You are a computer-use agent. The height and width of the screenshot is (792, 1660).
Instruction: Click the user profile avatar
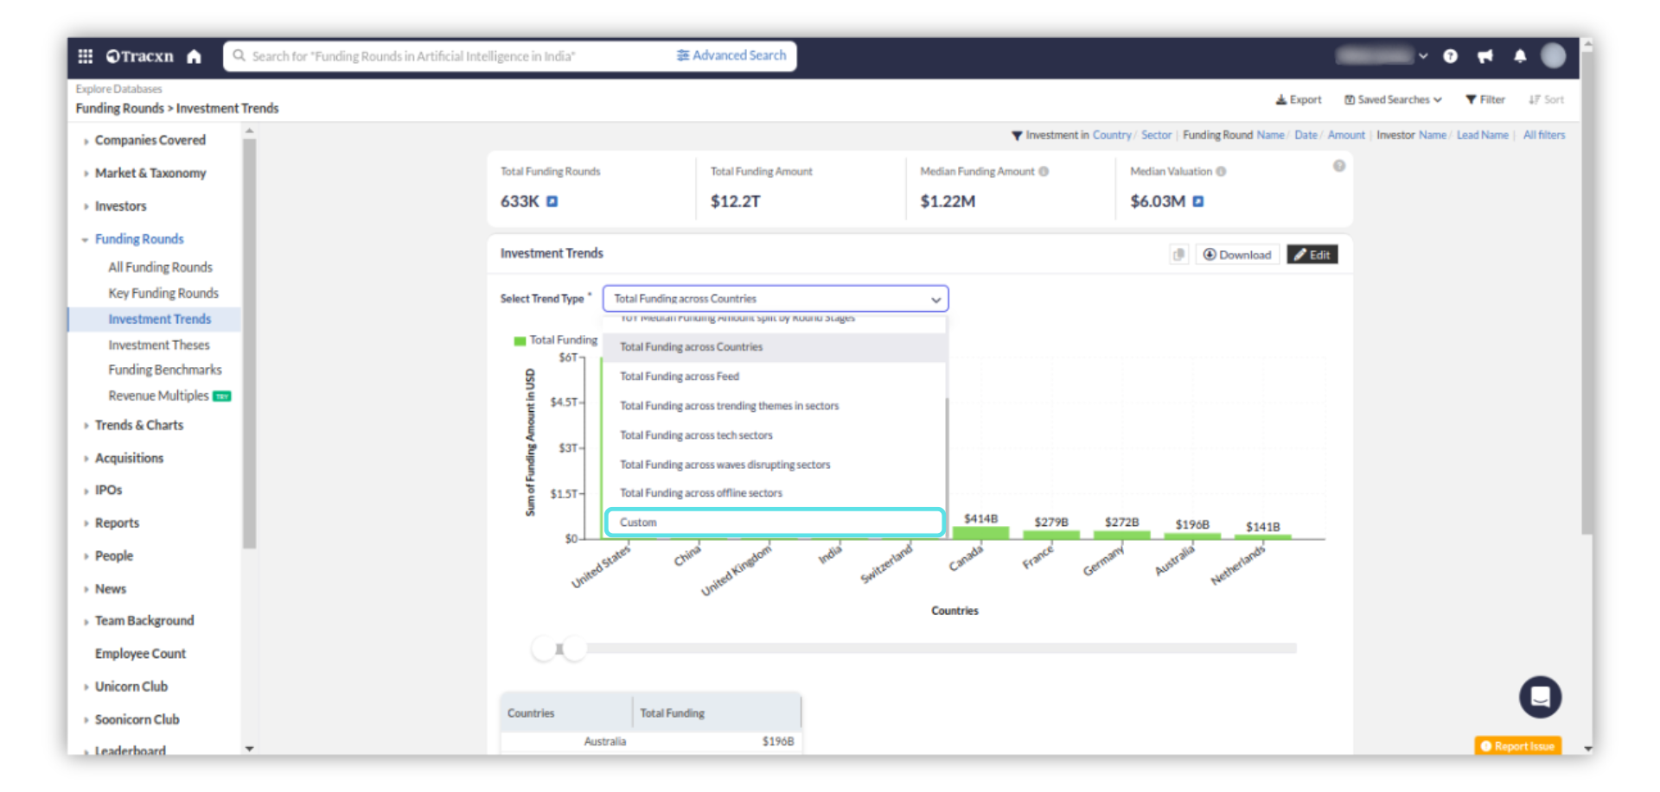[x=1554, y=56]
